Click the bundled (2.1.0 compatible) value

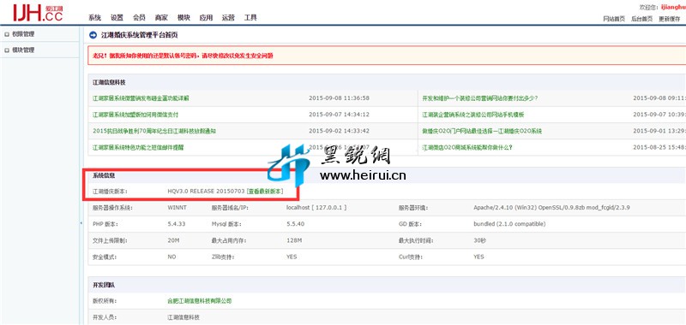pos(509,224)
